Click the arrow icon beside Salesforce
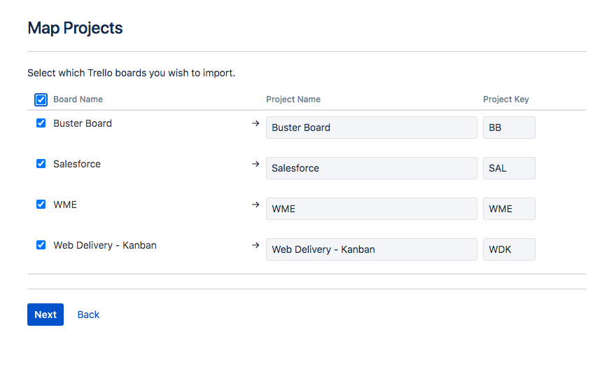The image size is (614, 372). click(256, 164)
